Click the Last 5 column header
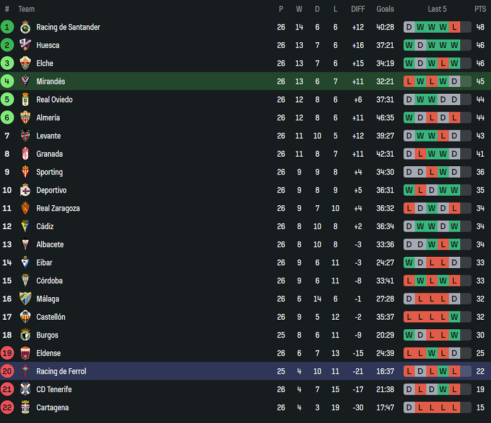This screenshot has height=423, width=491. tap(437, 9)
